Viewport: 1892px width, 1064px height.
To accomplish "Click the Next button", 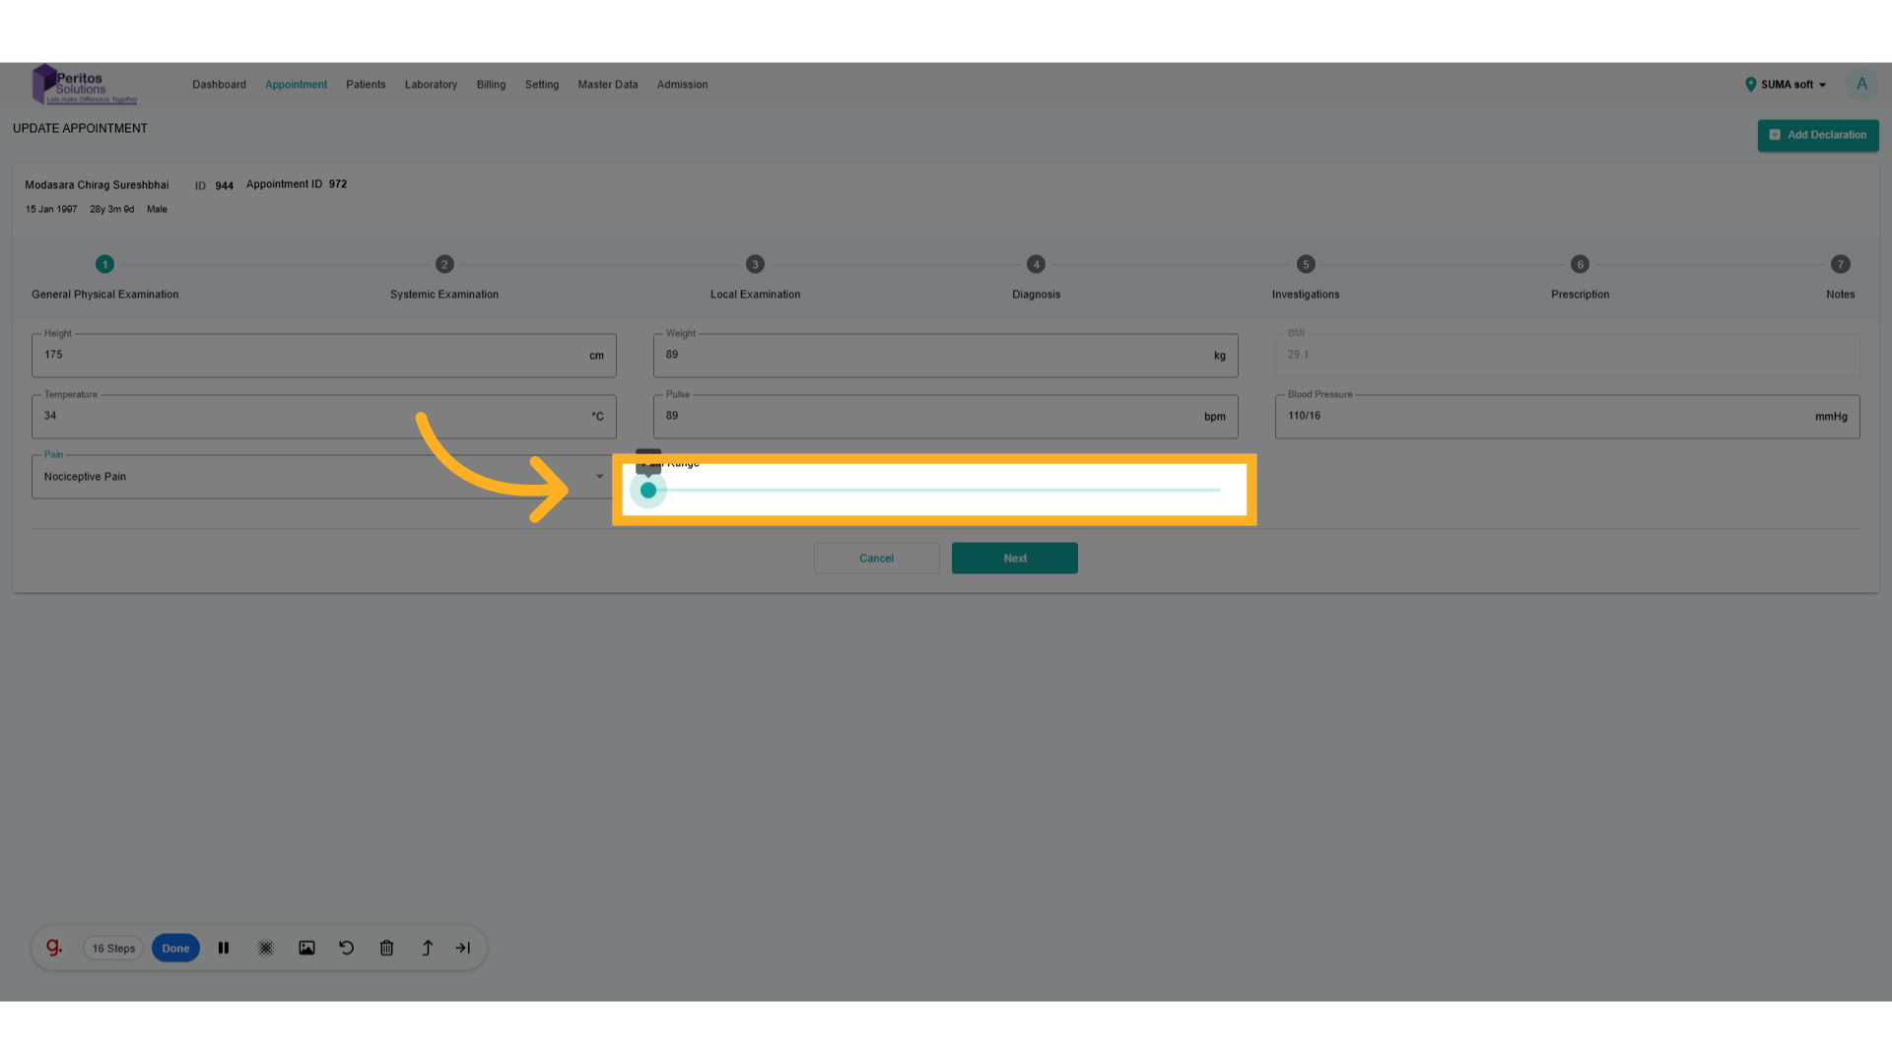I will click(1014, 559).
